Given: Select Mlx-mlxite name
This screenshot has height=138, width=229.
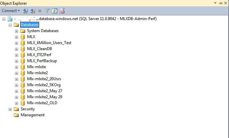Looking at the screenshot, I should coord(37,67).
